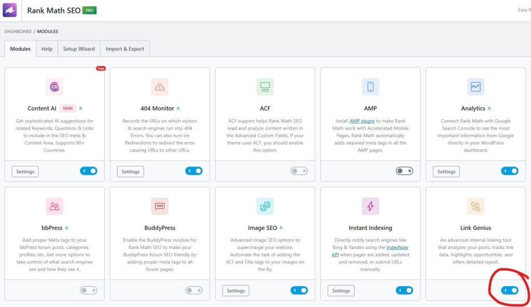The image size is (531, 307).
Task: Click the Link Genius chain icon
Action: pos(476,206)
